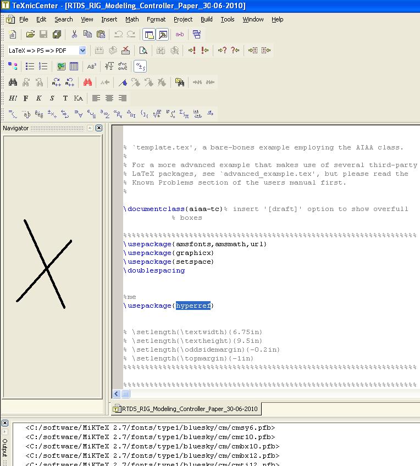
Task: Insert a figure with the picture icon
Action: 61,66
